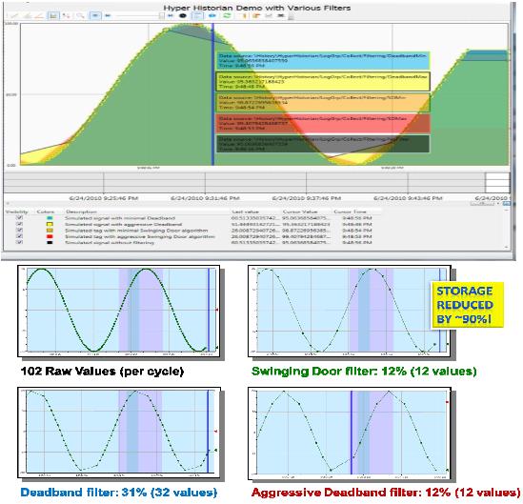Click the highlighted area-chart toolbar icon

53,15
